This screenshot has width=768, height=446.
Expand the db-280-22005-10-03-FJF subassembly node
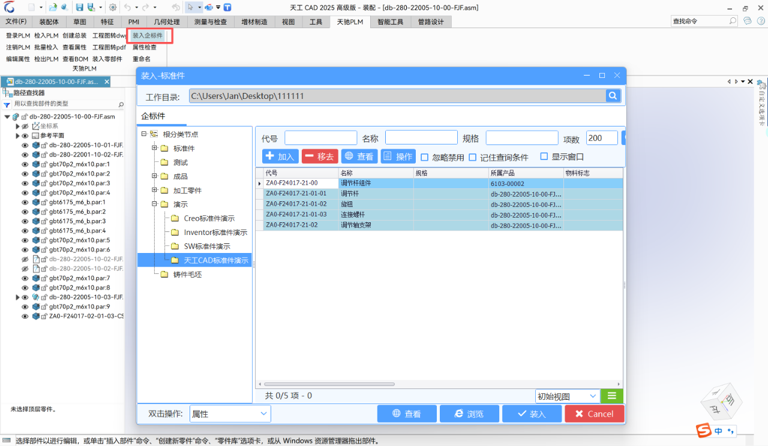[x=17, y=297]
